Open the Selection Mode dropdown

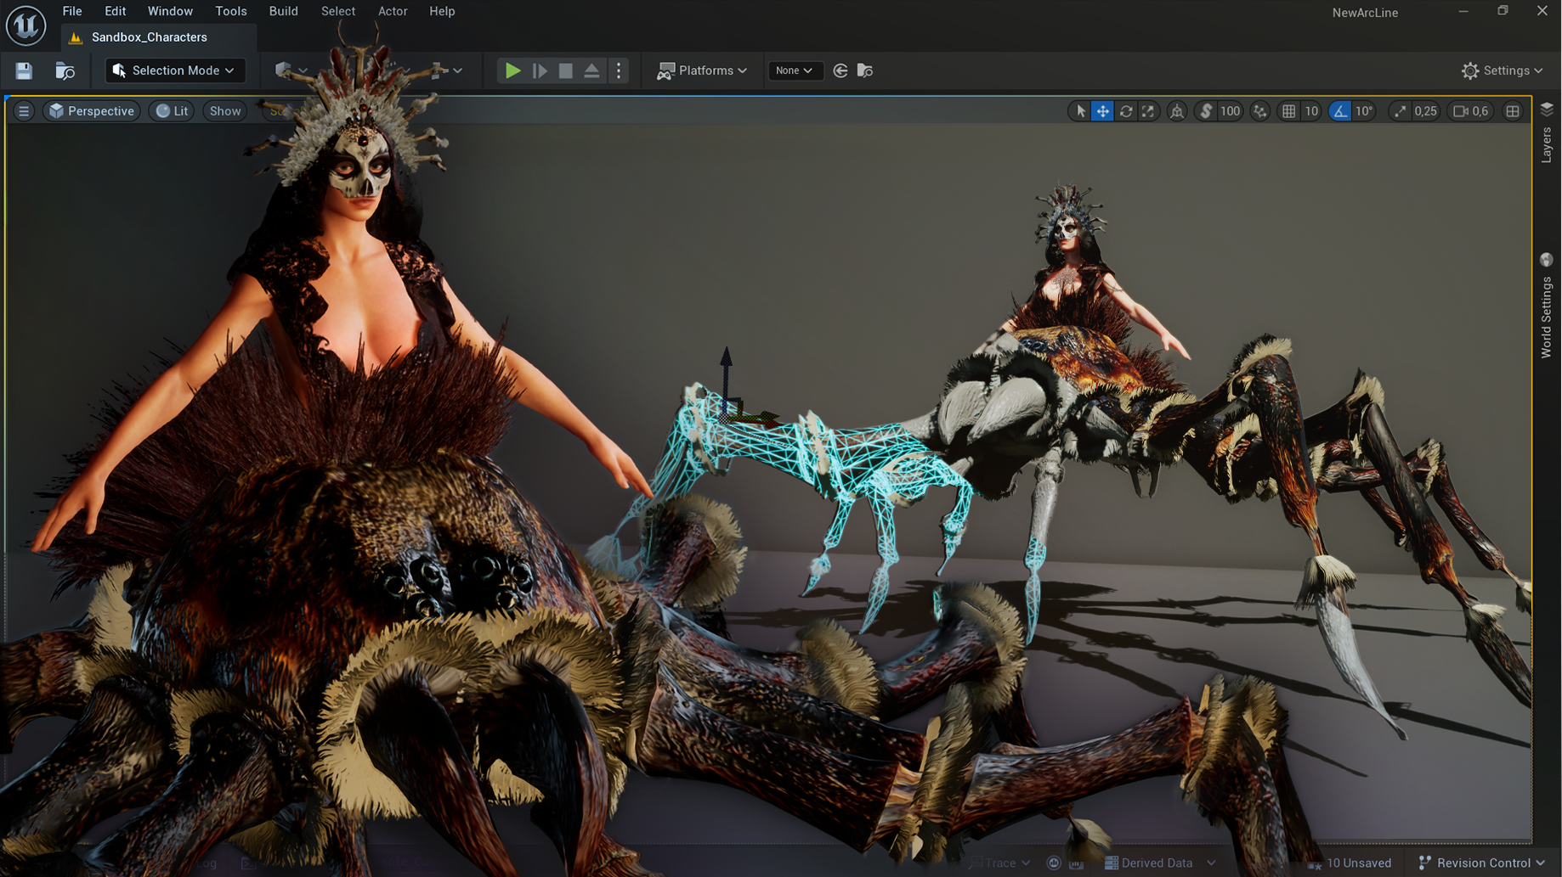(175, 70)
